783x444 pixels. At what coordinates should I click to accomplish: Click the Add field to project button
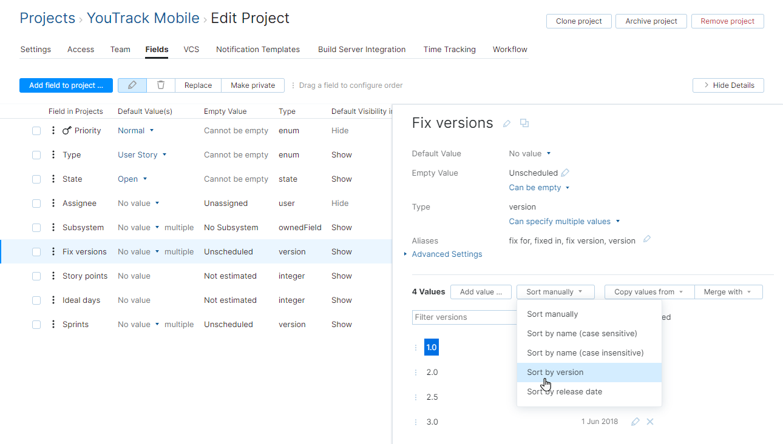(x=66, y=85)
